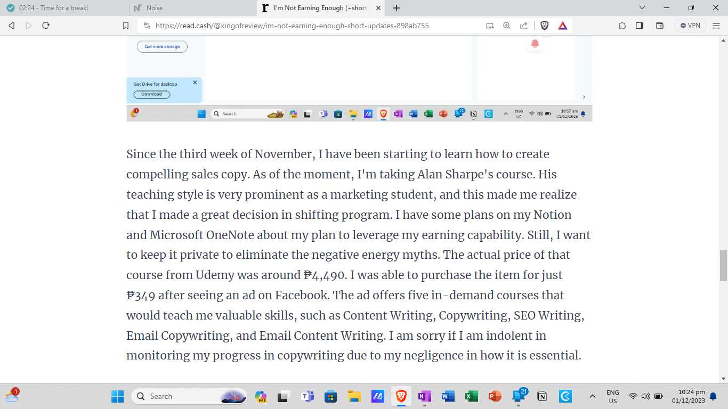
Task: Open Microsoft Word from taskbar
Action: click(x=448, y=396)
